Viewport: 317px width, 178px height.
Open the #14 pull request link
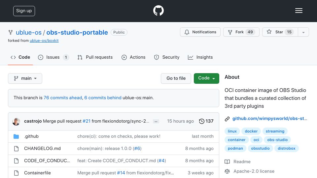click(x=121, y=173)
